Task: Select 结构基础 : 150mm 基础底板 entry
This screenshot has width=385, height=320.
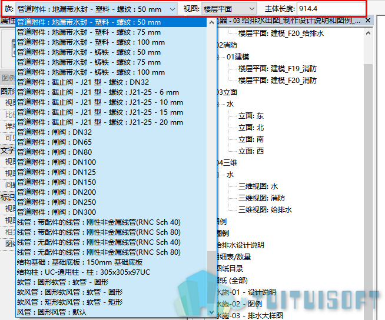Action: point(111,262)
